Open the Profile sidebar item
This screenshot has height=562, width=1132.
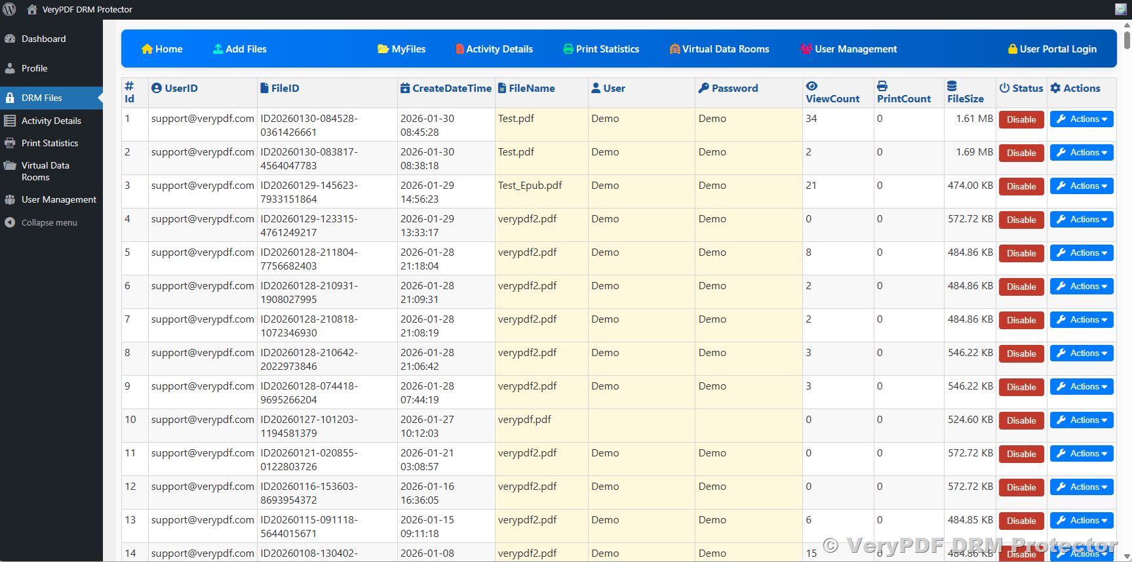tap(34, 68)
